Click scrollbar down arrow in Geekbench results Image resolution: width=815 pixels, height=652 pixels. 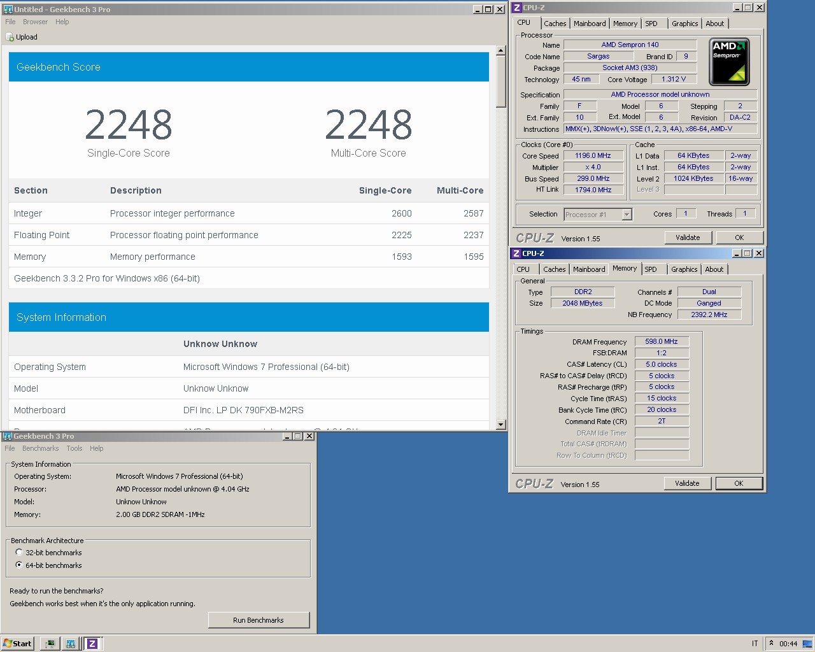click(501, 425)
